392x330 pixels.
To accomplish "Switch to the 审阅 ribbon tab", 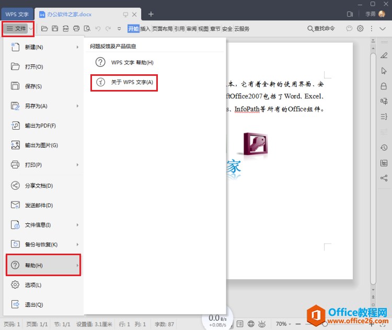I will pyautogui.click(x=191, y=29).
